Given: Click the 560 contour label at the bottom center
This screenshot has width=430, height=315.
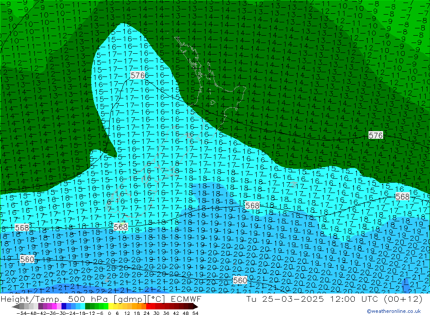Looking at the screenshot, I should pos(240,280).
